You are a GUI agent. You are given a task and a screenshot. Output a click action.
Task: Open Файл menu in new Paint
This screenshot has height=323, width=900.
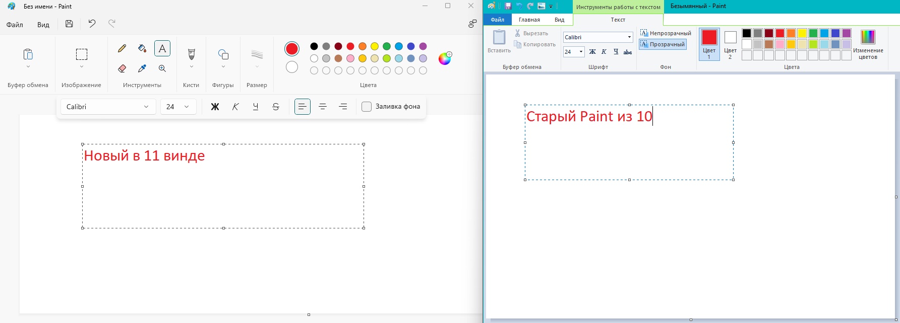pyautogui.click(x=15, y=25)
